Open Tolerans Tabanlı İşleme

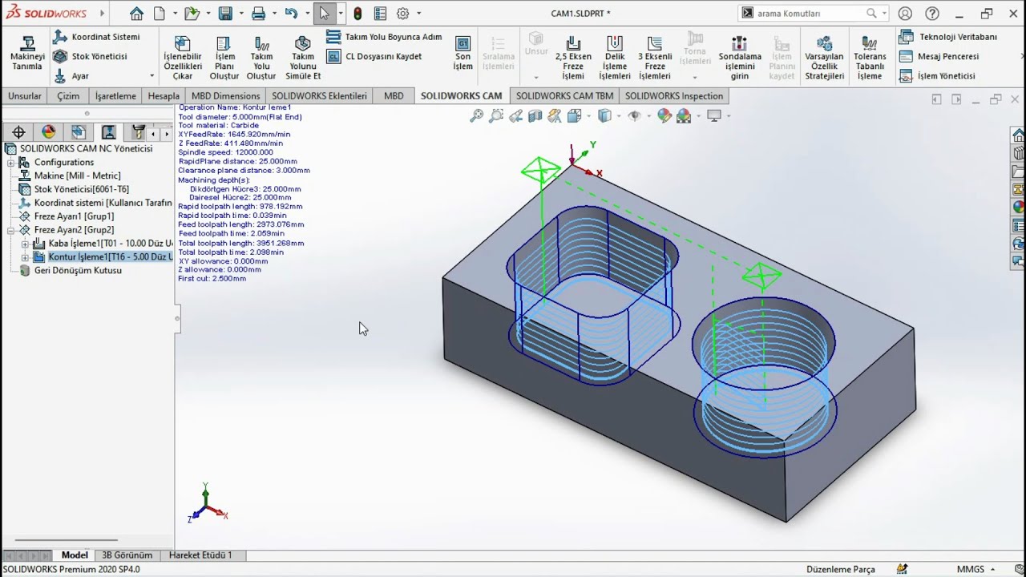[870, 59]
